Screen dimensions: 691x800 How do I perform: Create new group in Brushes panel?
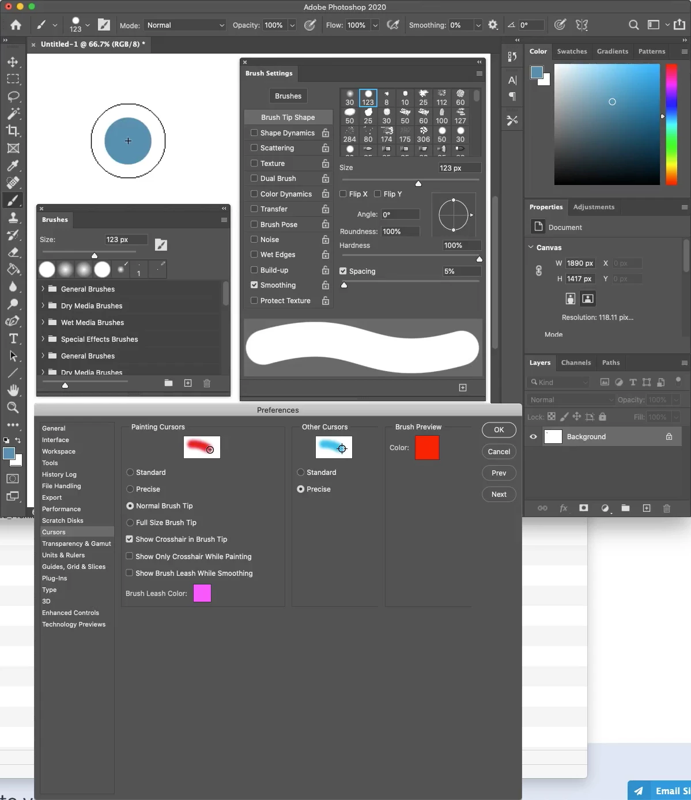[x=168, y=383]
